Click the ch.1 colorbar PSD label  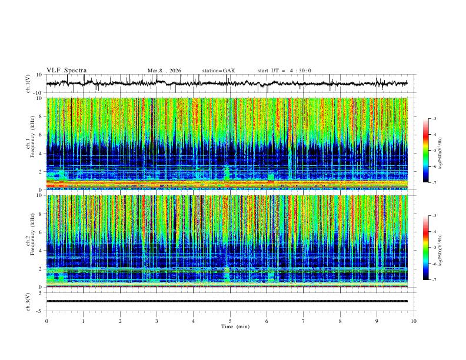[x=440, y=154]
